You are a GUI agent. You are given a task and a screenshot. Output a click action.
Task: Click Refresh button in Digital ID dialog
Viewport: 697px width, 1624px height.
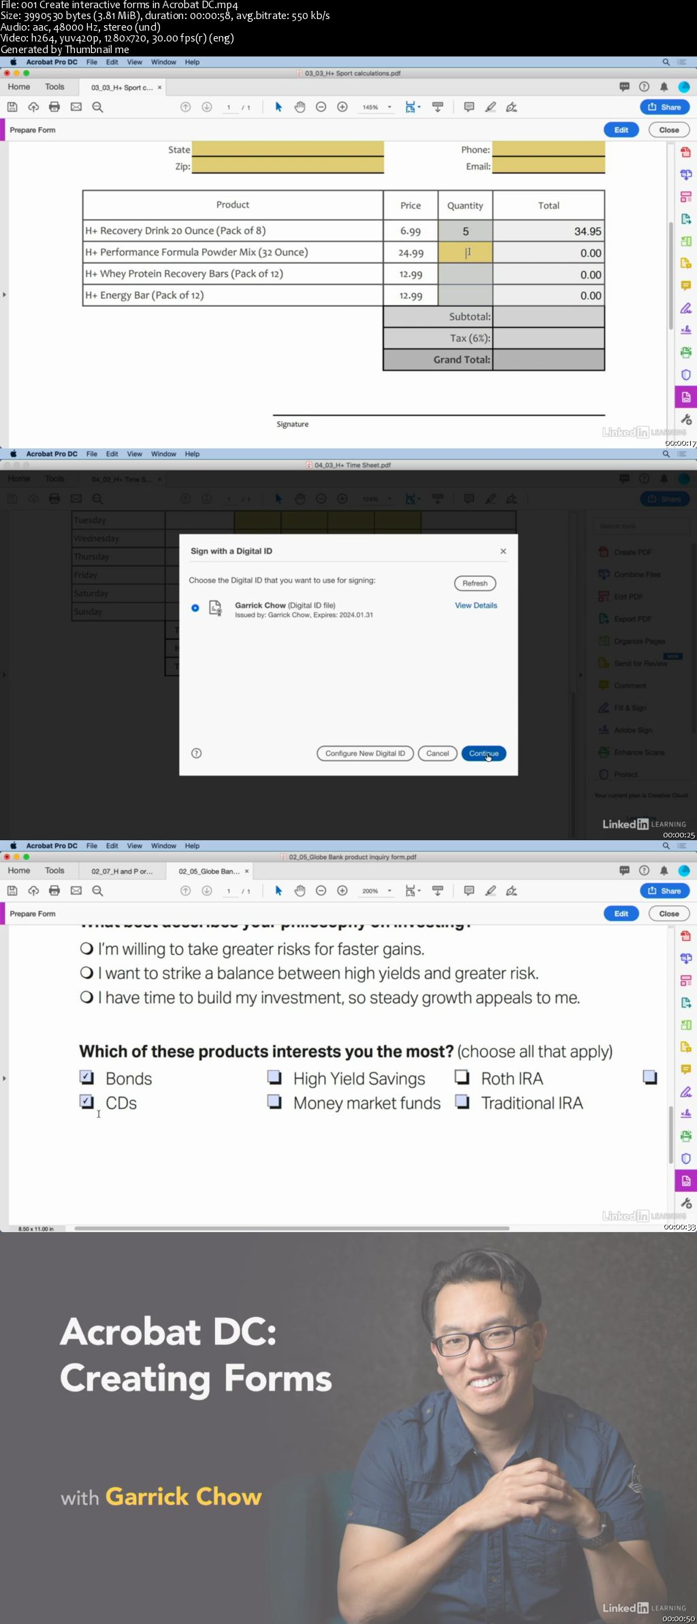[x=475, y=583]
